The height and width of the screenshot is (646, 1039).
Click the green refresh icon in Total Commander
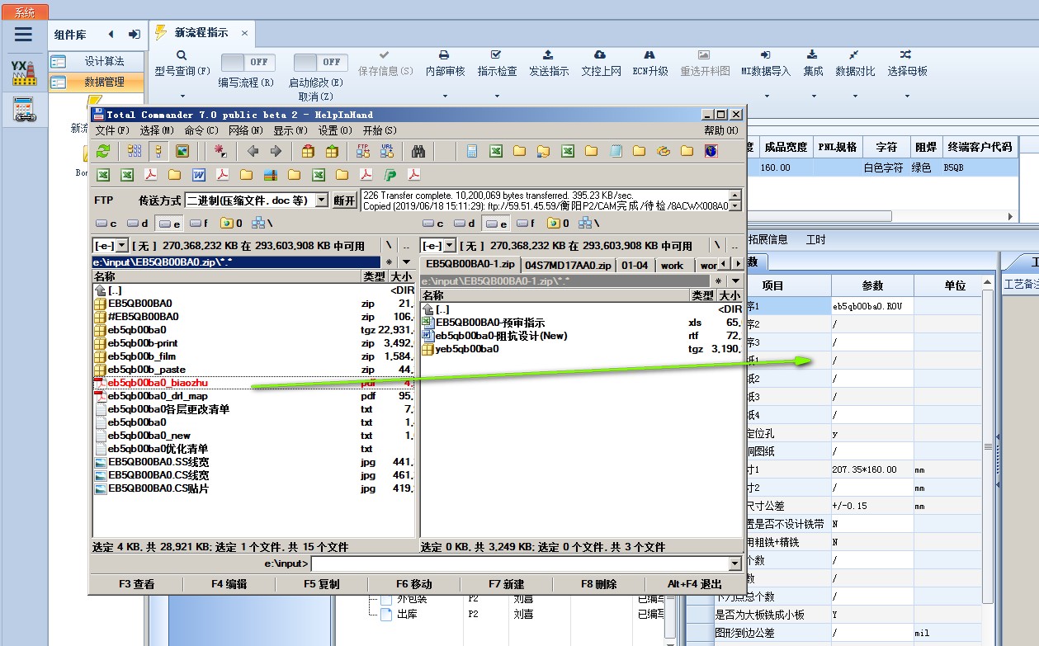pyautogui.click(x=103, y=151)
